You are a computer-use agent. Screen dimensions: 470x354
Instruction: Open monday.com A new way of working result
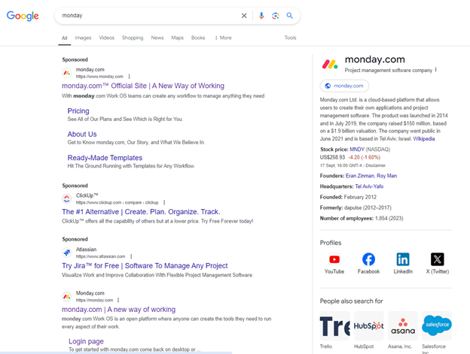tap(119, 310)
